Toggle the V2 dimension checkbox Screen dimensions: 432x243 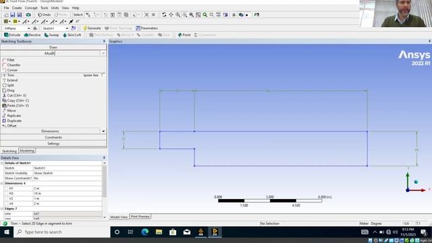click(7, 198)
